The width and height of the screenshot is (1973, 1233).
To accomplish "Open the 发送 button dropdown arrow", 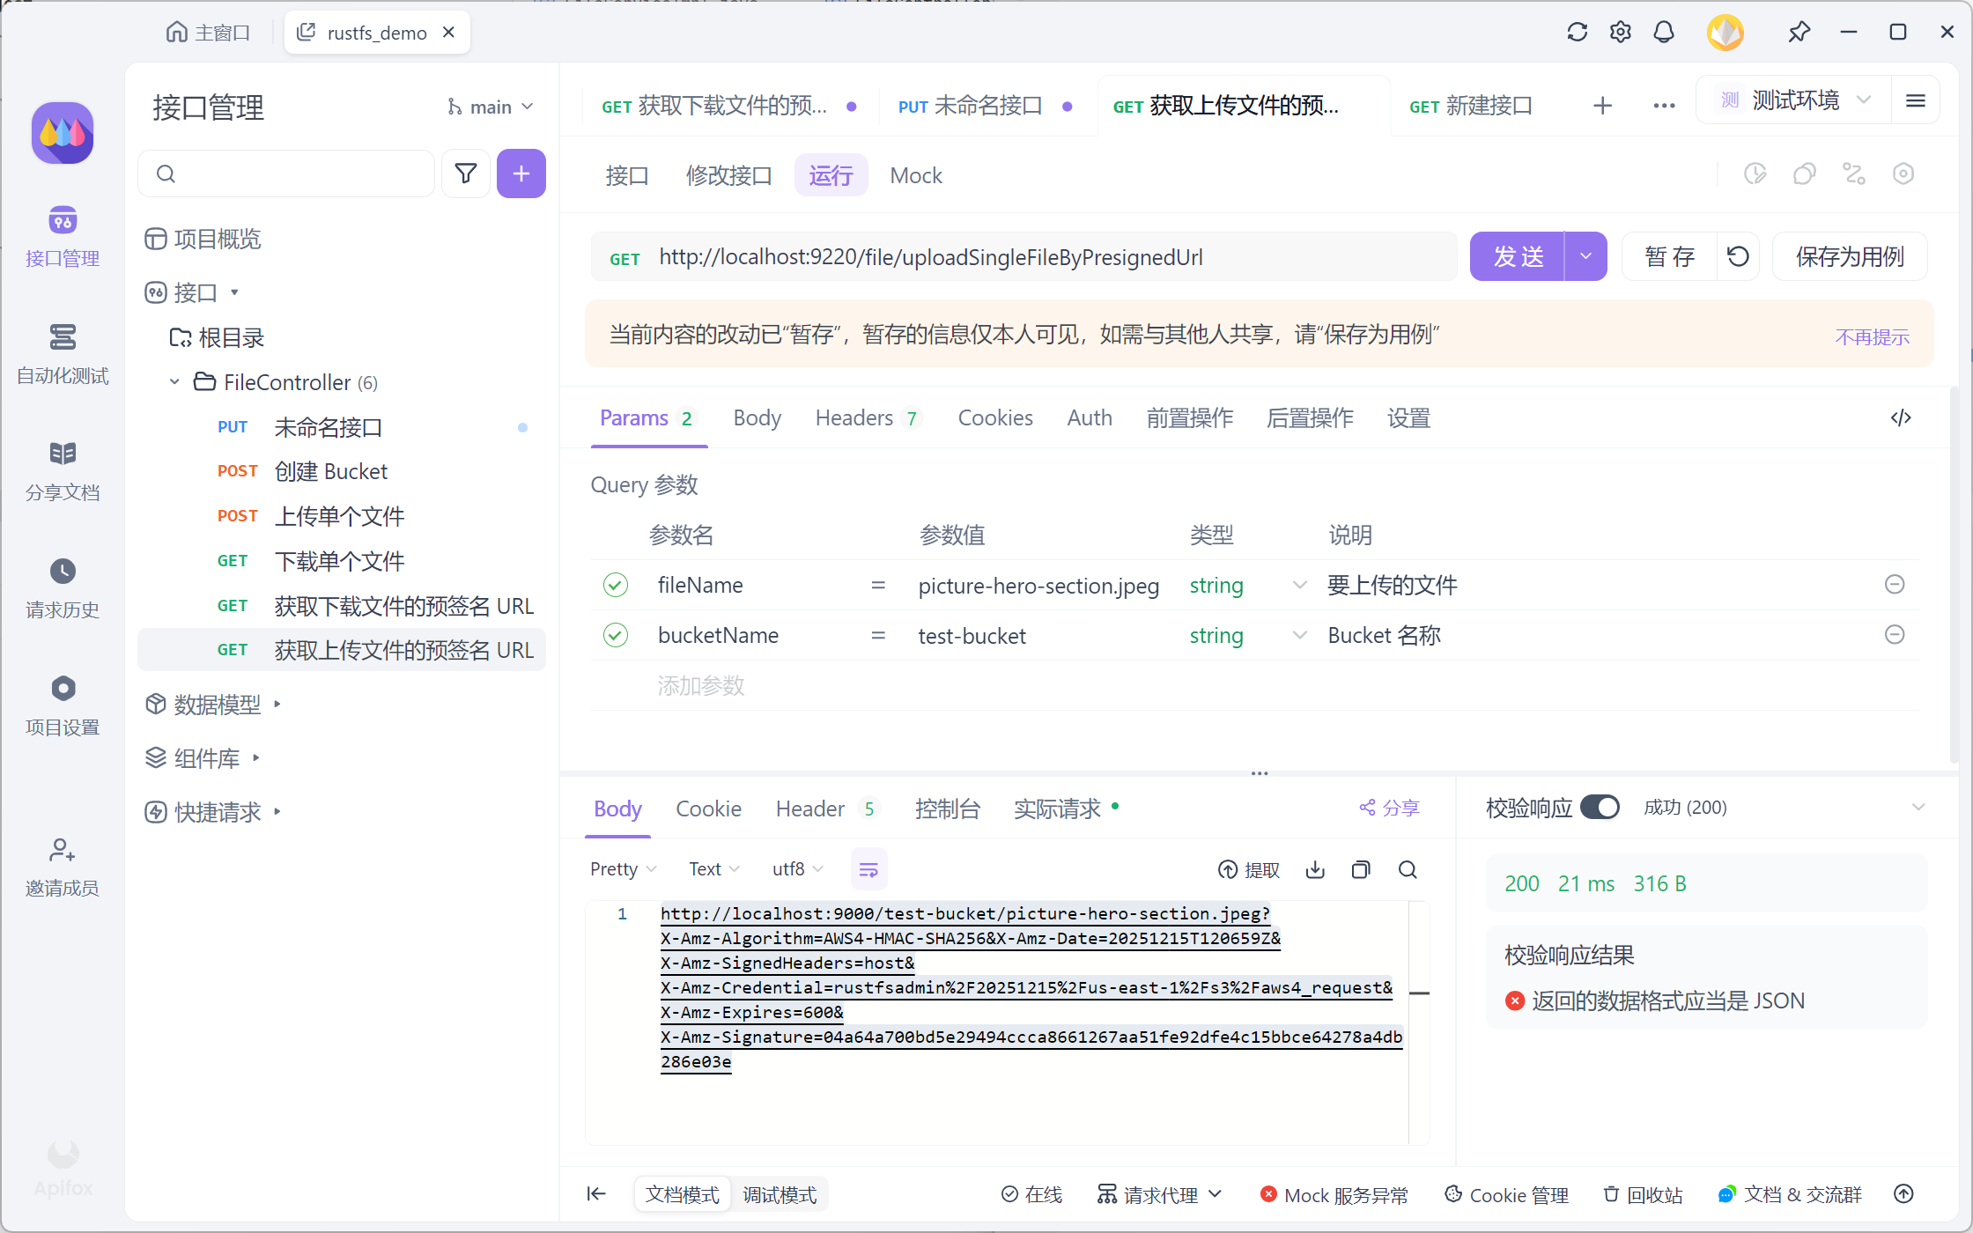I will [1585, 256].
